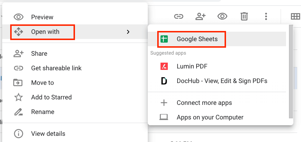Click the submenu vertical scrollbar

point(291,71)
